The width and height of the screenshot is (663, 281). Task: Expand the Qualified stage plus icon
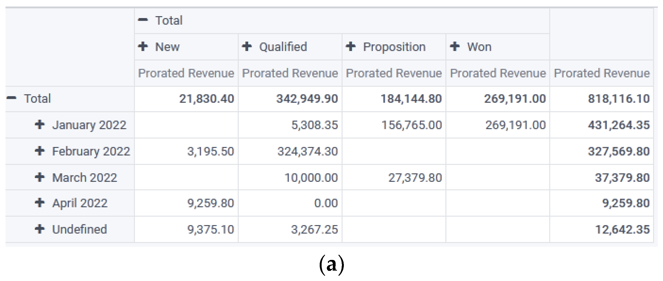(x=247, y=46)
